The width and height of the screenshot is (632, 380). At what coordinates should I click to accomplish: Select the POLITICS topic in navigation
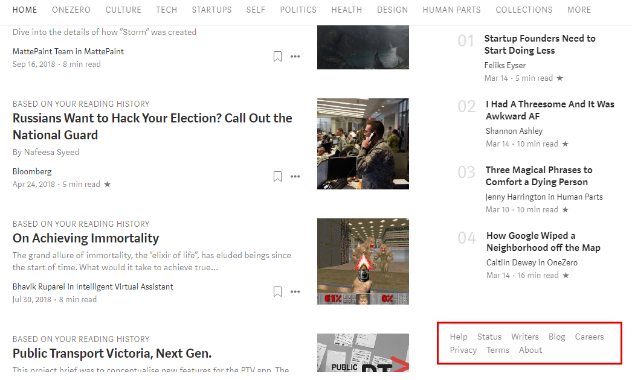tap(298, 10)
